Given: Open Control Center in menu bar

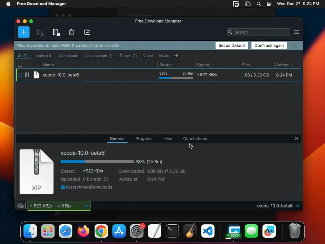Looking at the screenshot, I should click(x=269, y=4).
